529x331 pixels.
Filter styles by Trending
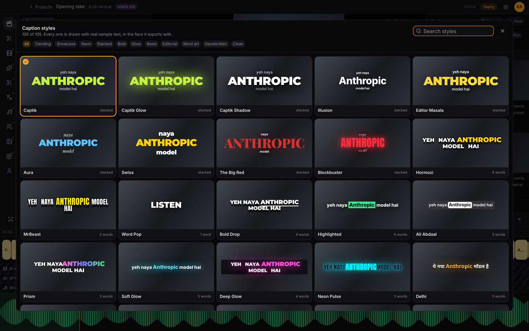(43, 44)
